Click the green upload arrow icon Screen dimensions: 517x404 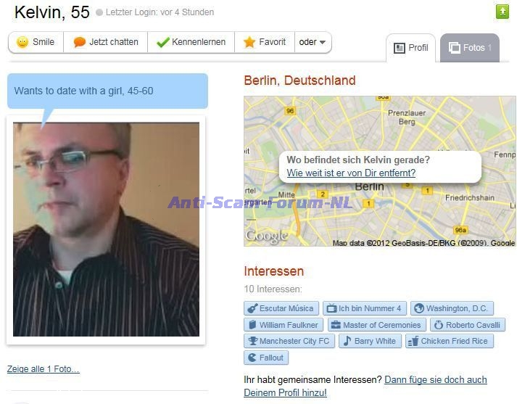[502, 12]
